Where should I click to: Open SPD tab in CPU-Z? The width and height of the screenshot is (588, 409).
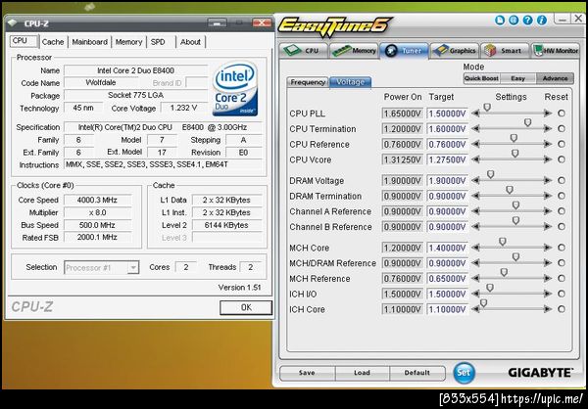click(x=158, y=42)
